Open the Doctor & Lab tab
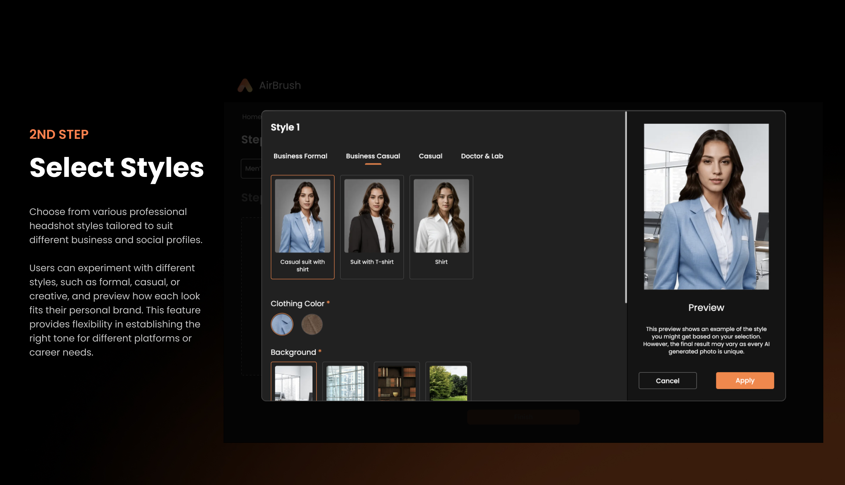This screenshot has height=485, width=845. [482, 156]
